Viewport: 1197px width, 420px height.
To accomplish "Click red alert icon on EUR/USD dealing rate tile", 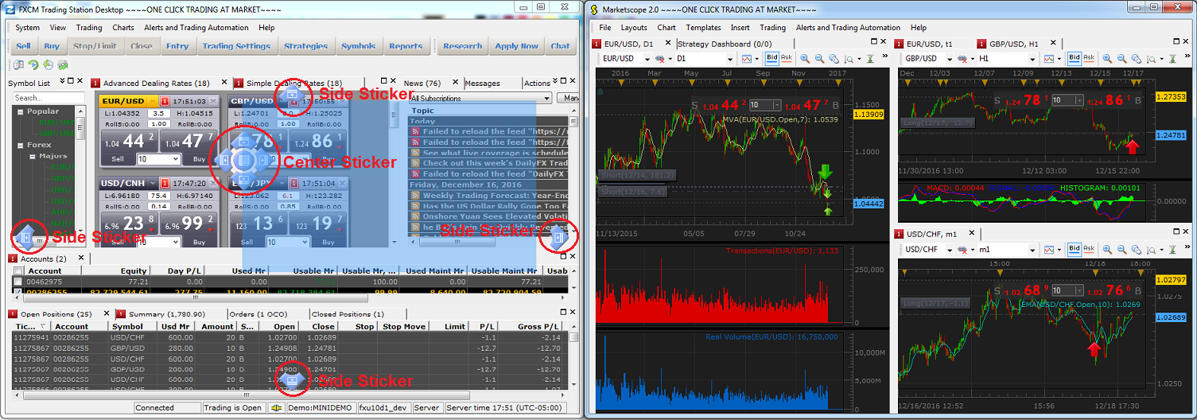I will (164, 101).
